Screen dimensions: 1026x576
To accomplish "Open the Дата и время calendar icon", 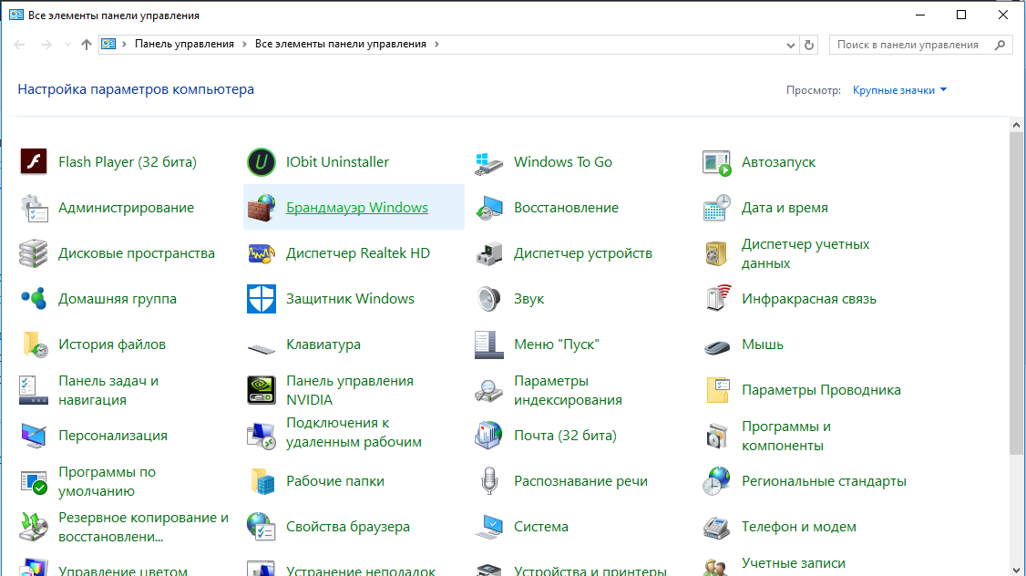I will click(716, 208).
